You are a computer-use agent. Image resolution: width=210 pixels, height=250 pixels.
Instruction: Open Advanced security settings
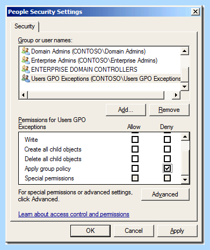pos(165,194)
